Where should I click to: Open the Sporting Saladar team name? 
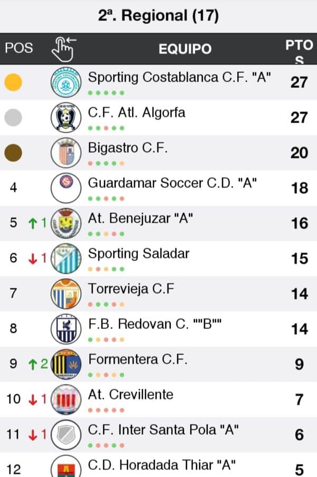pyautogui.click(x=138, y=254)
